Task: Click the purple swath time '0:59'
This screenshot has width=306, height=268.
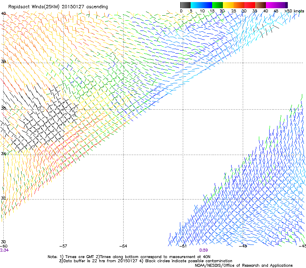Action: [203, 250]
